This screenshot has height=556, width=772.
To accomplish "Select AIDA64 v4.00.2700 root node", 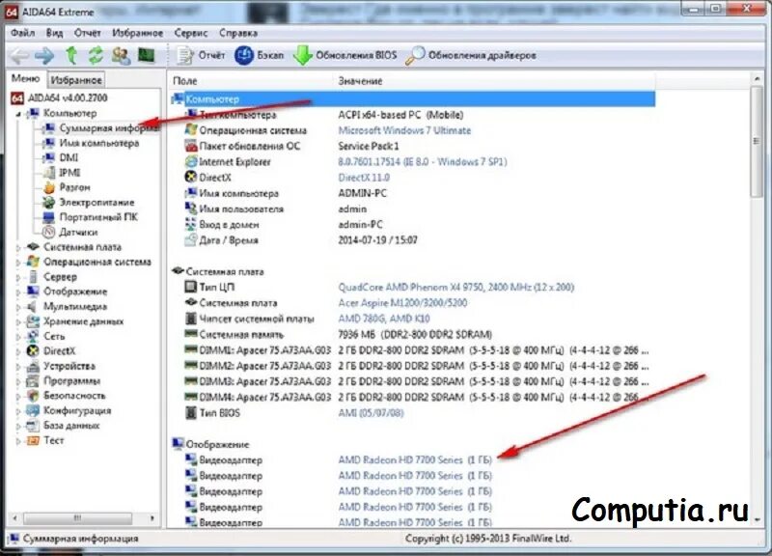I will (59, 98).
